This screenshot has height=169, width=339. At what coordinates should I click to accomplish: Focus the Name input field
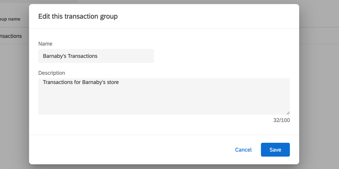(96, 56)
